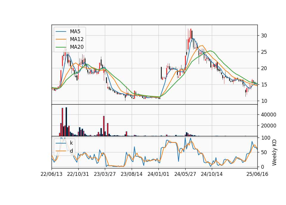The width and height of the screenshot is (286, 205).
Task: Click the 23/08/14 date tick label
Action: coord(131,174)
